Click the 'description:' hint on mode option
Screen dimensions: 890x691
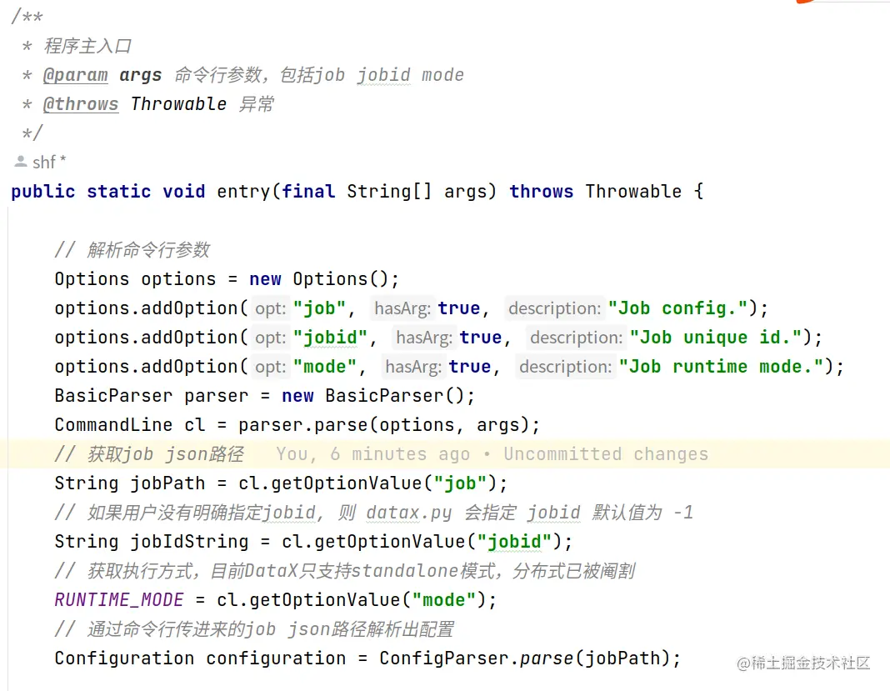(566, 366)
